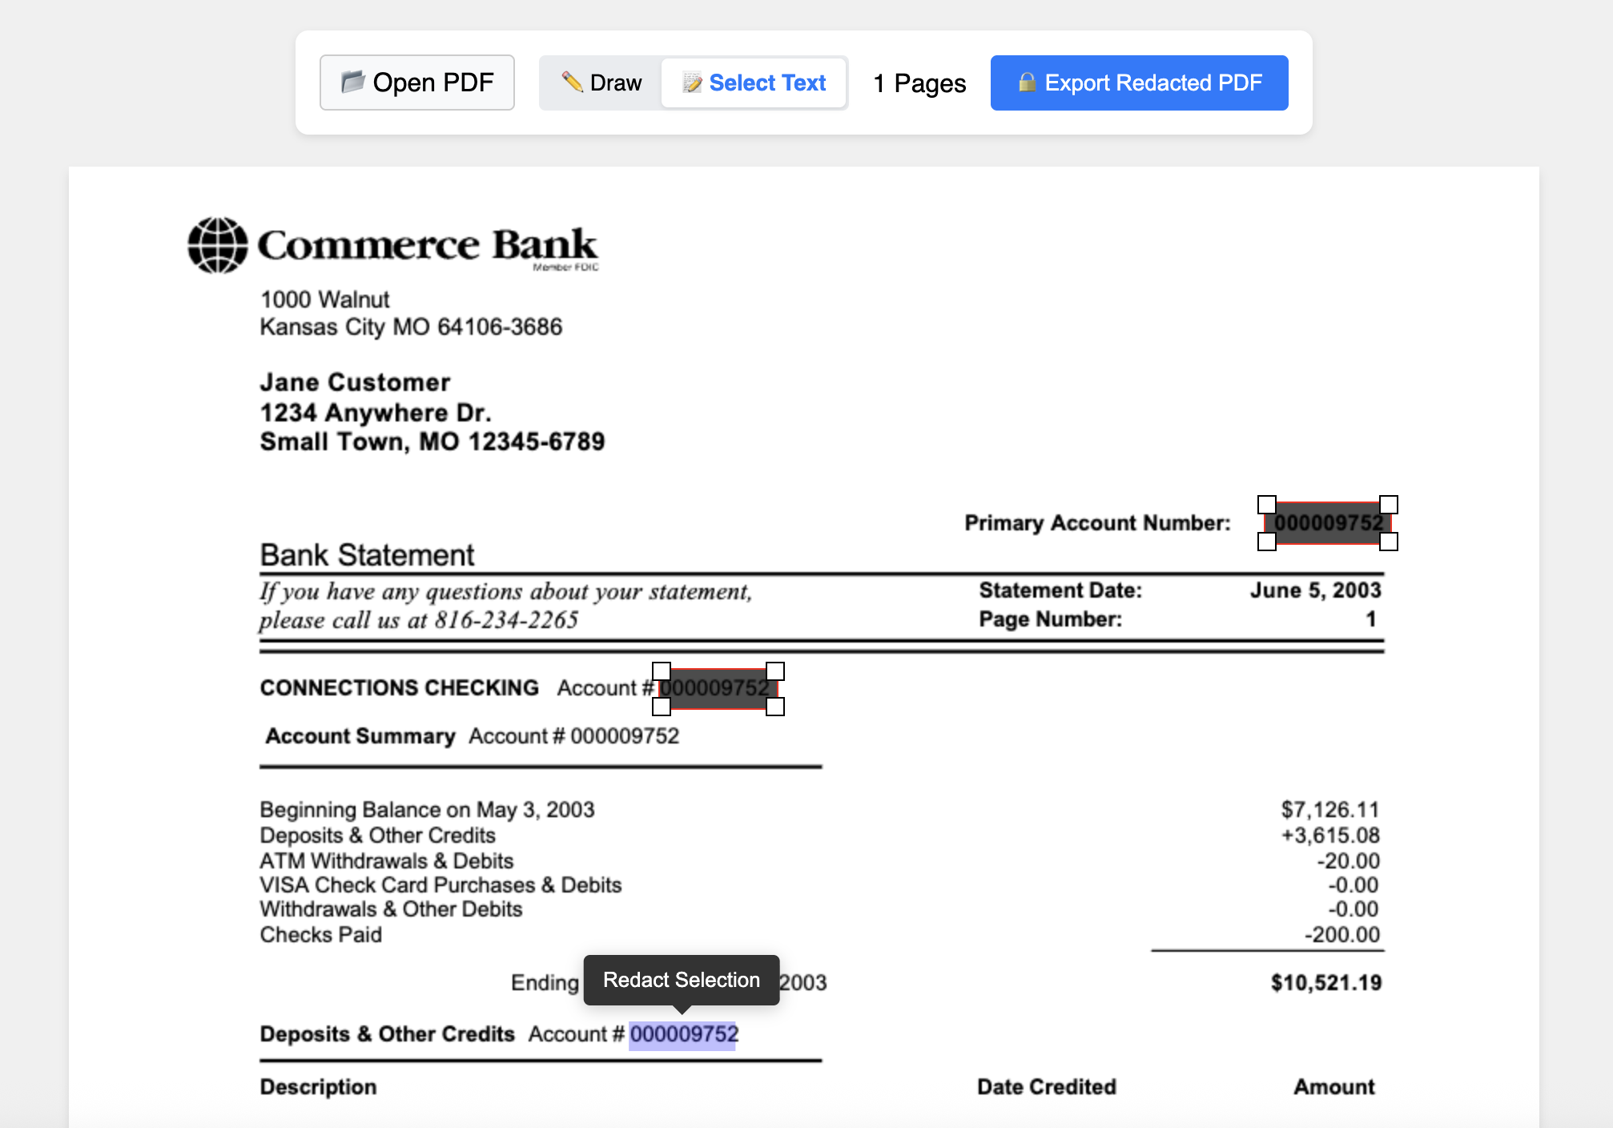The image size is (1613, 1128).
Task: Click the 1 Pages indicator
Action: [x=918, y=83]
